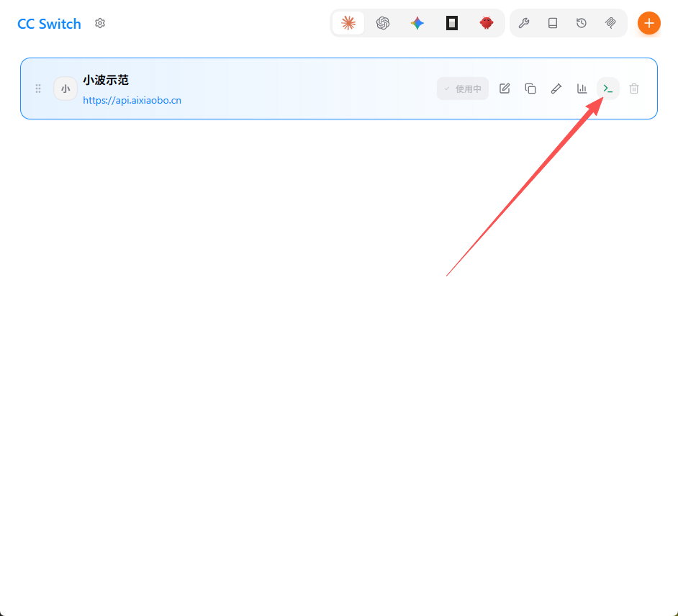Select the red creature app tab
This screenshot has height=616, width=678.
click(487, 23)
